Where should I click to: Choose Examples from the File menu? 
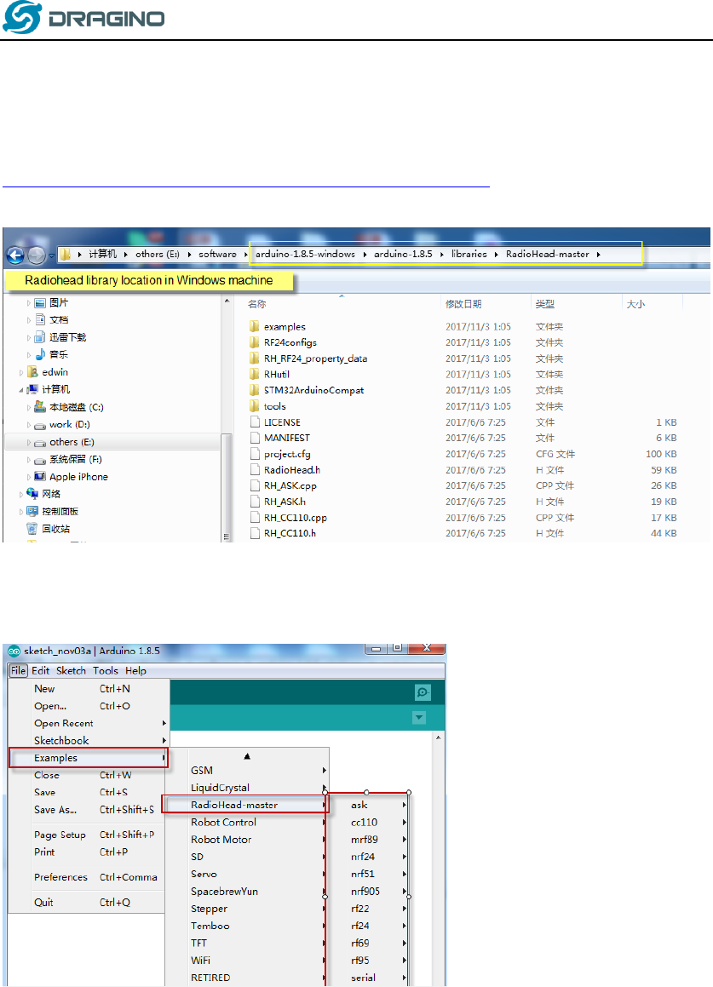pyautogui.click(x=89, y=758)
